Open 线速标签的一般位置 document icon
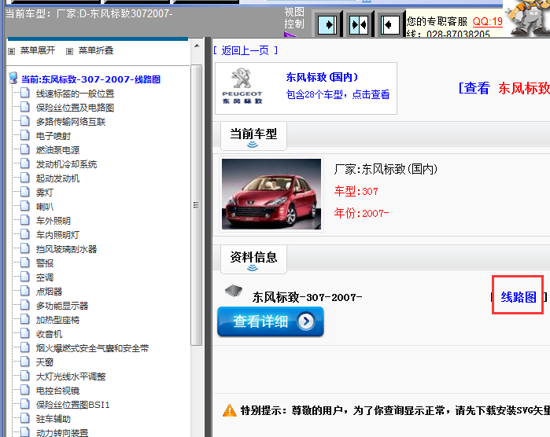 click(25, 94)
